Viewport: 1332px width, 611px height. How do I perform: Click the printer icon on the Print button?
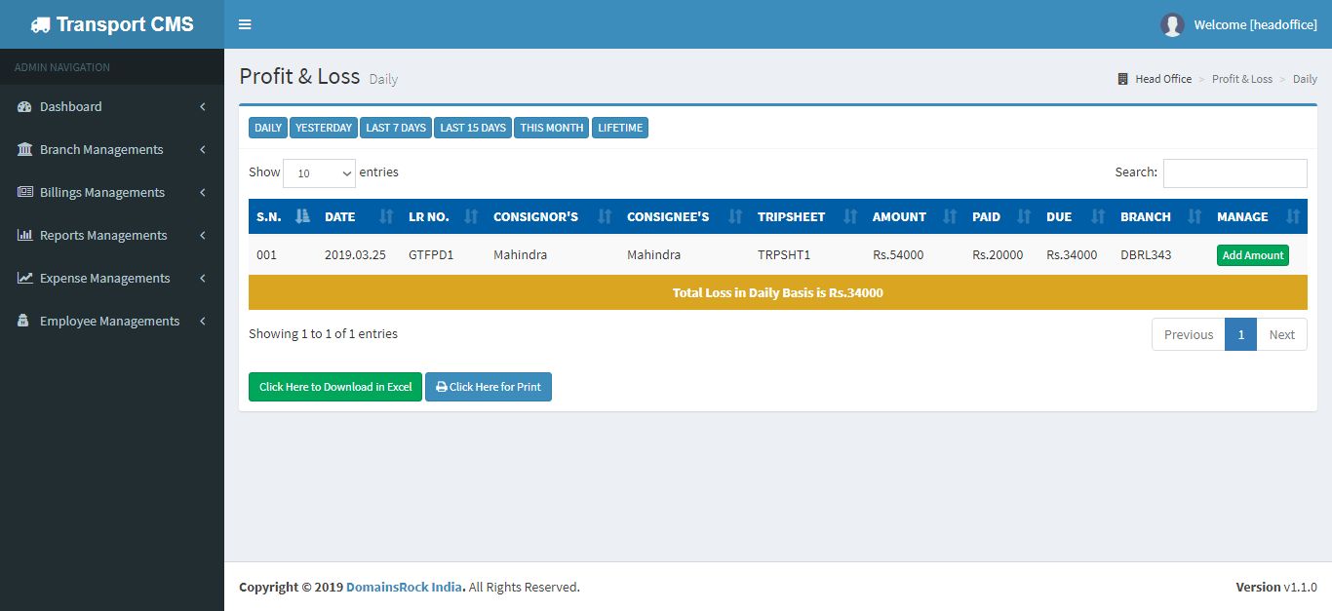click(x=442, y=387)
